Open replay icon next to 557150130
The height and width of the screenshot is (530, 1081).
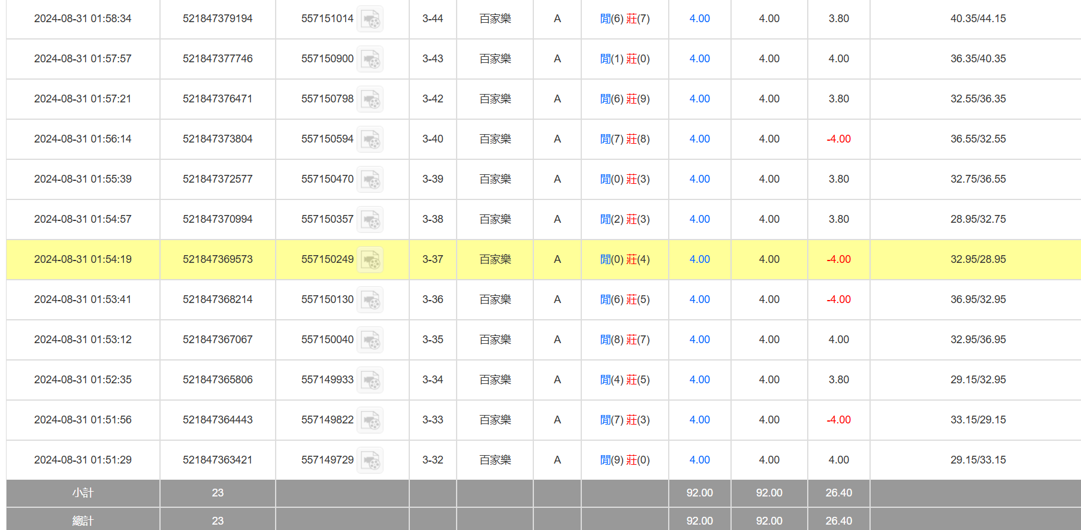tap(370, 300)
